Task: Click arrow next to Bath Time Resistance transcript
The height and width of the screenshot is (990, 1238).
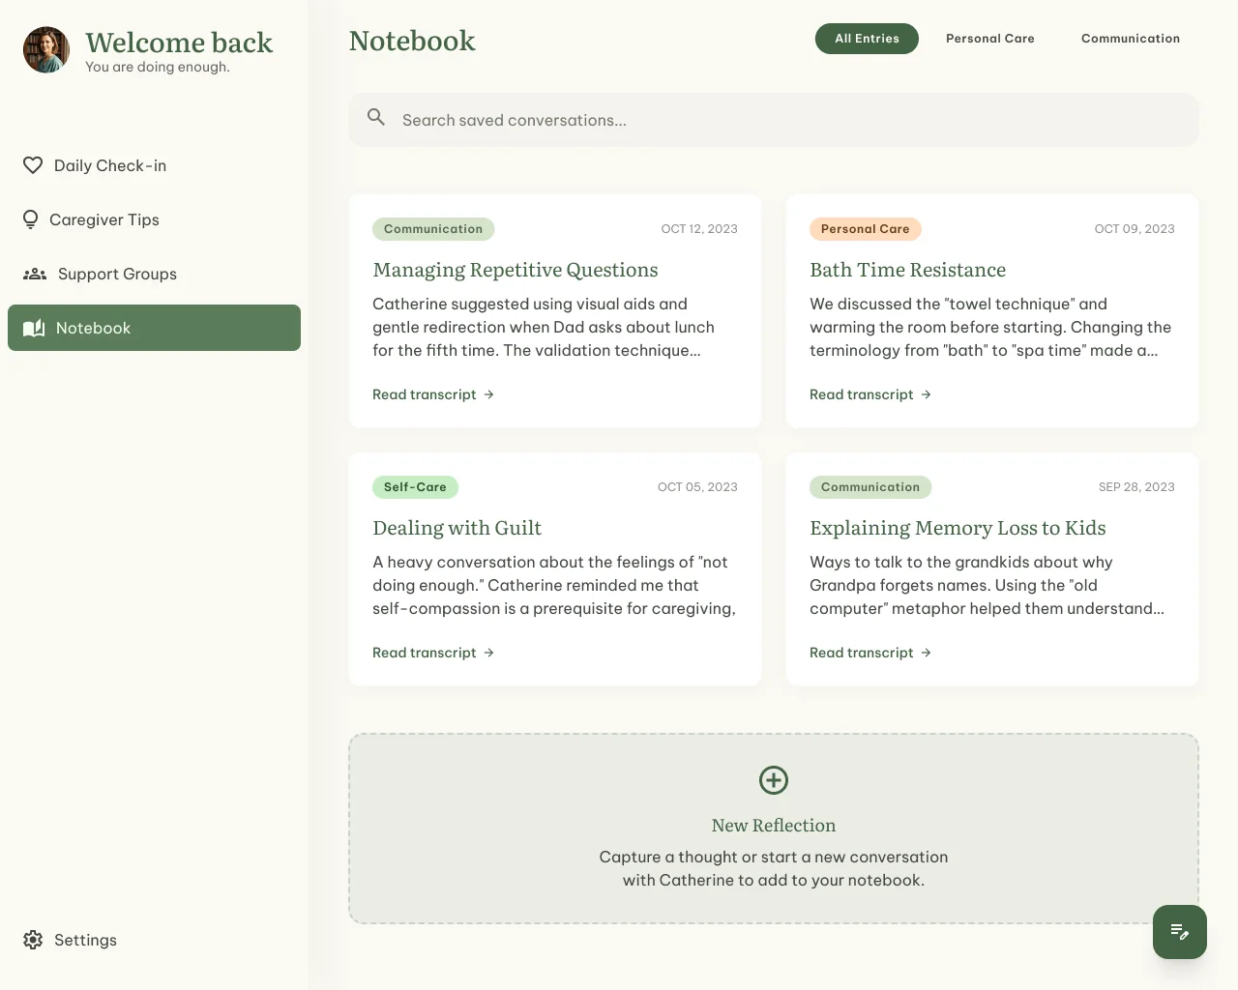Action: (926, 394)
